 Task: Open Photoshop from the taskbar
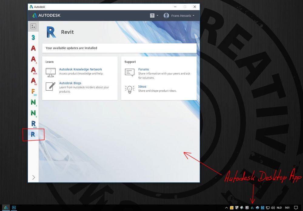pos(14,208)
